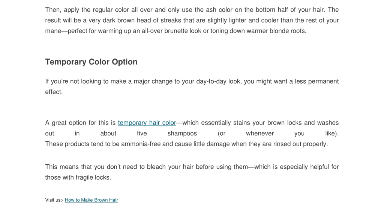Screen dimensions: 384x216
Task: Click the word "bleach" in the last paragraph
Action: 156,167
